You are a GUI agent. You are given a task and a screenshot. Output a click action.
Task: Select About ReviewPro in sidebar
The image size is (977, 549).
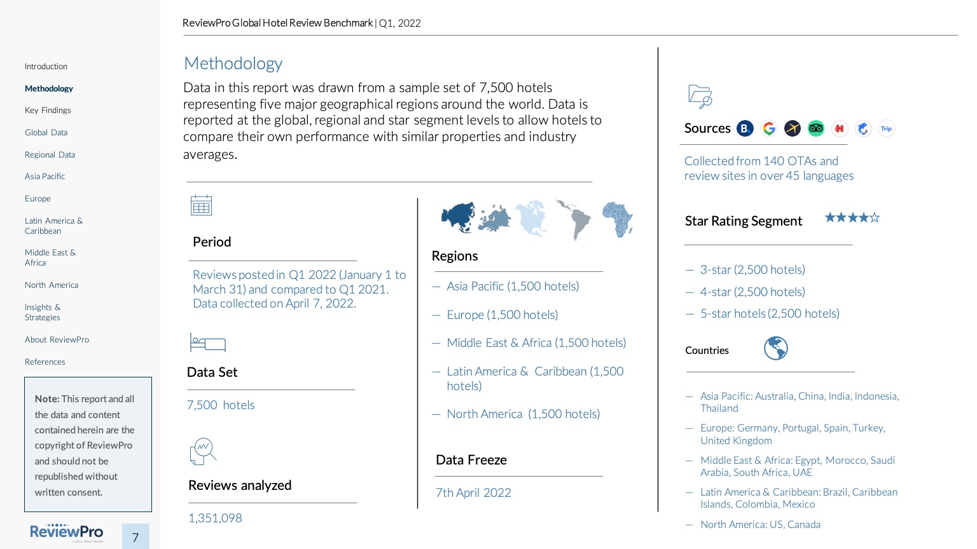[x=57, y=340]
